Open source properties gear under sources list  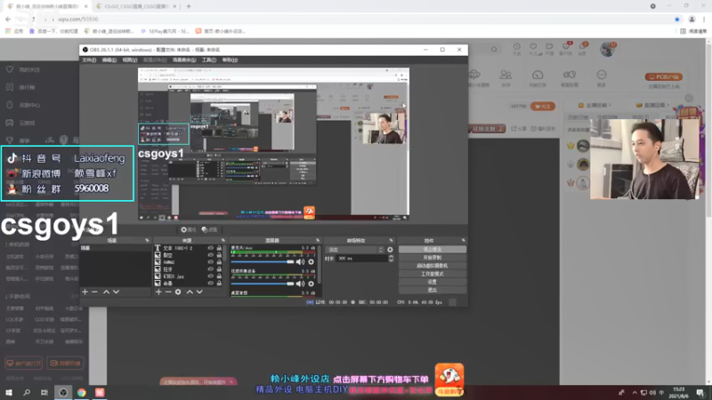click(178, 292)
